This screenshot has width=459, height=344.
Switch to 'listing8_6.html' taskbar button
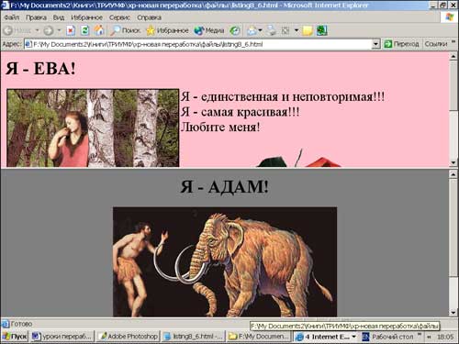(x=194, y=337)
